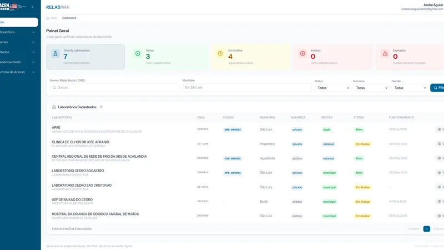
Task: Select the Ativos summary card
Action: (168, 57)
